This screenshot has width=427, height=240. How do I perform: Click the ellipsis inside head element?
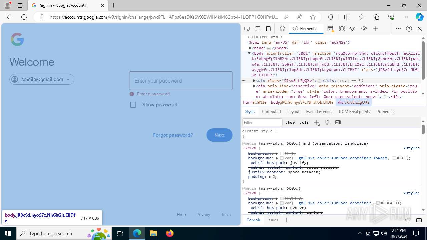click(269, 48)
